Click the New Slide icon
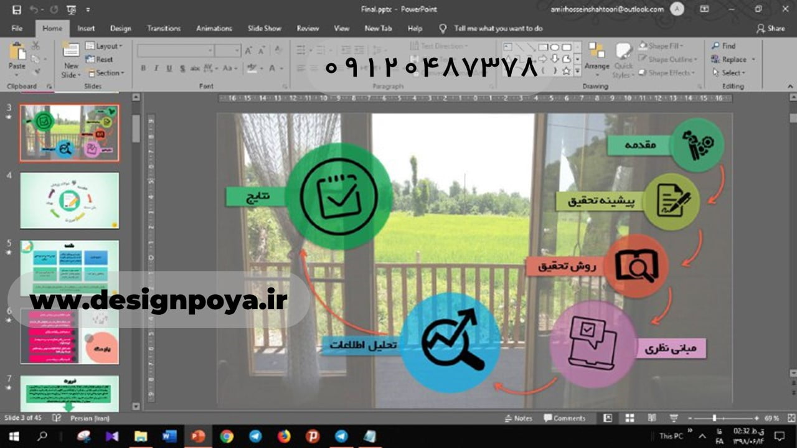The height and width of the screenshot is (448, 797). pos(71,53)
